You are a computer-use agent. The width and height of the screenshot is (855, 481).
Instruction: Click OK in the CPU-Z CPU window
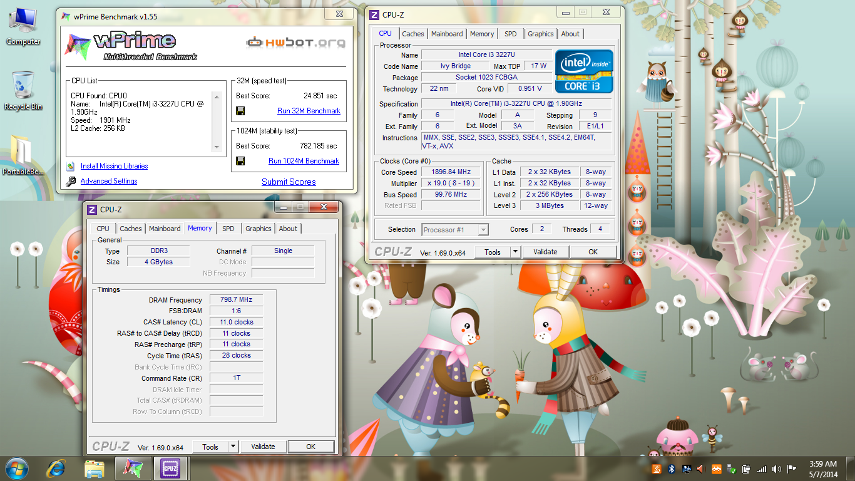tap(593, 252)
